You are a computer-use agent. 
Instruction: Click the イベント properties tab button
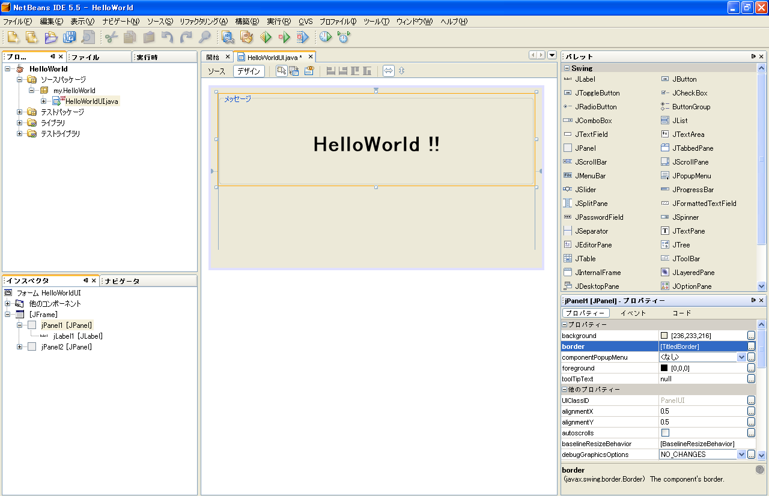point(633,313)
